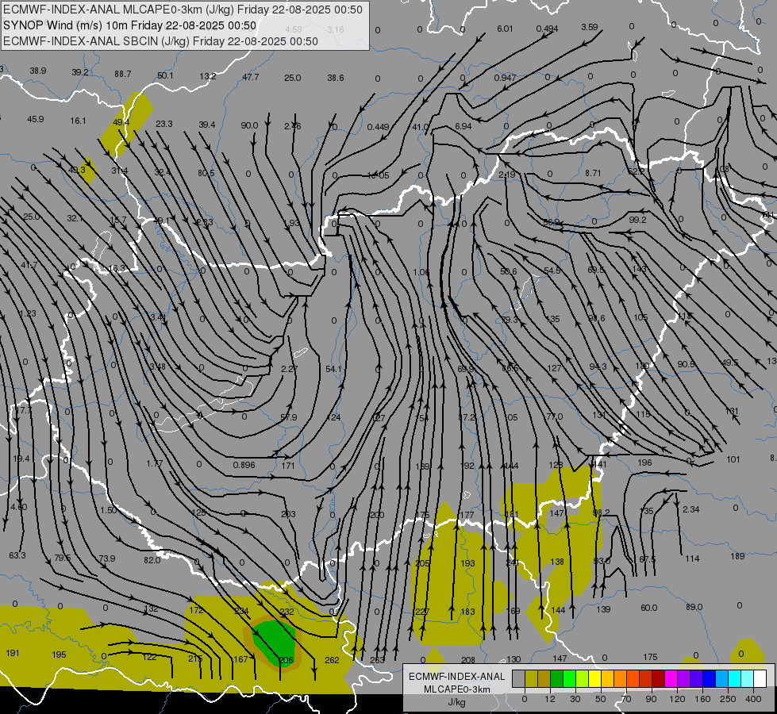Click the map value 0.896
Viewport: 777px width, 714px height.
point(244,465)
